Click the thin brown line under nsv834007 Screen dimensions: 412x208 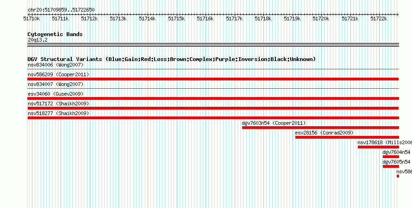point(213,89)
